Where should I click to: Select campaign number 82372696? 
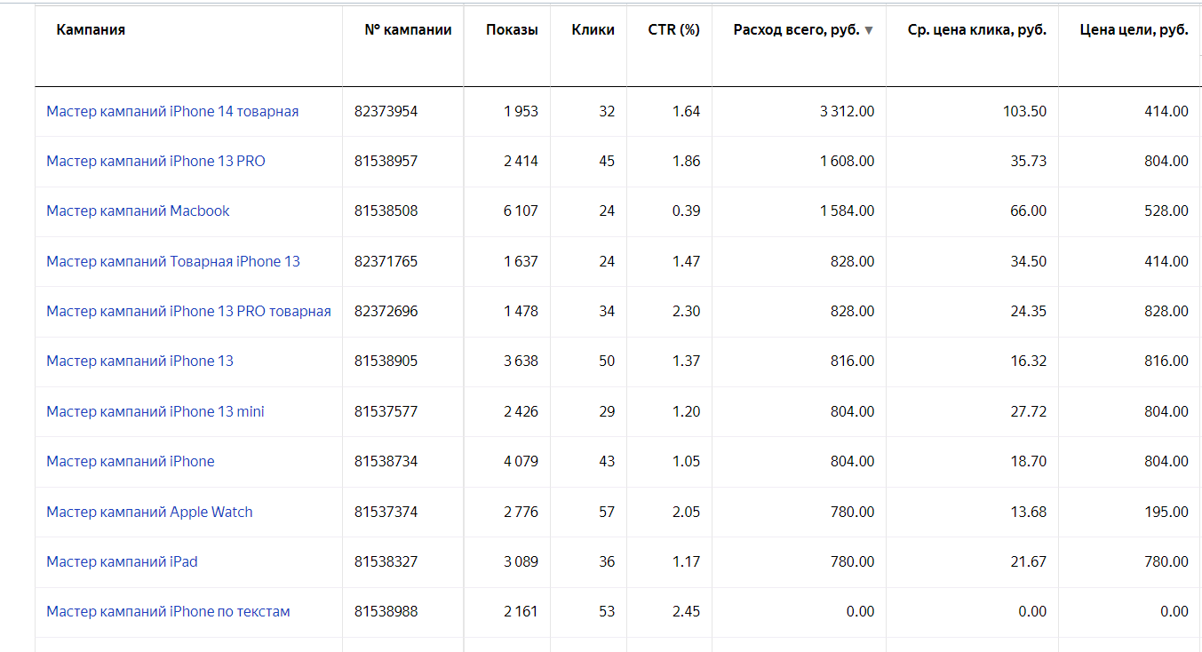[386, 311]
